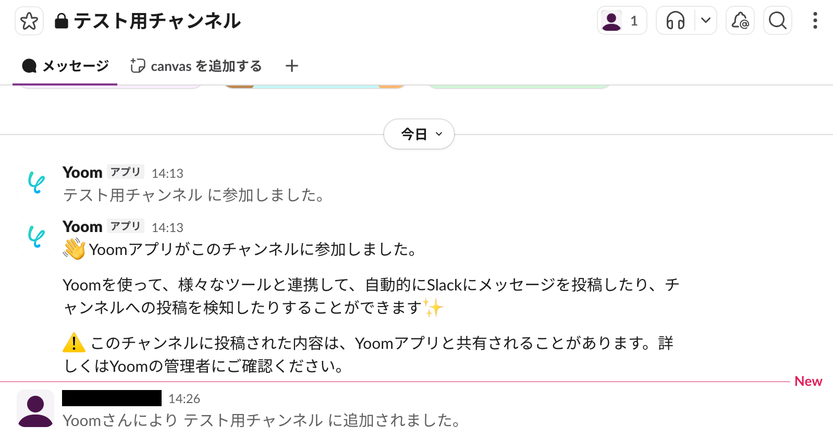
Task: Click the second Yoom app avatar
Action: [35, 237]
